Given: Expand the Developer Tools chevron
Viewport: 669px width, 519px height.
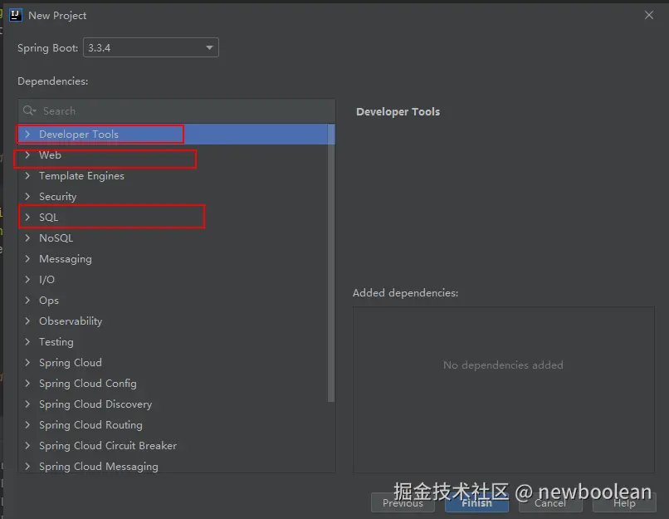Looking at the screenshot, I should 27,134.
